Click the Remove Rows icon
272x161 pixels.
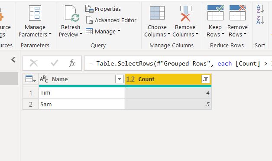click(x=237, y=13)
